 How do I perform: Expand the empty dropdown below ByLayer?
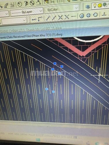14,21
